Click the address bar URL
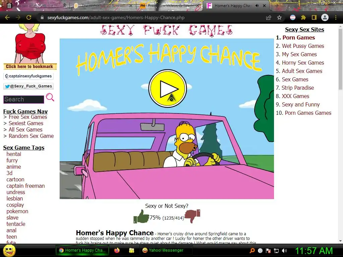The width and height of the screenshot is (343, 257). pyautogui.click(x=116, y=17)
